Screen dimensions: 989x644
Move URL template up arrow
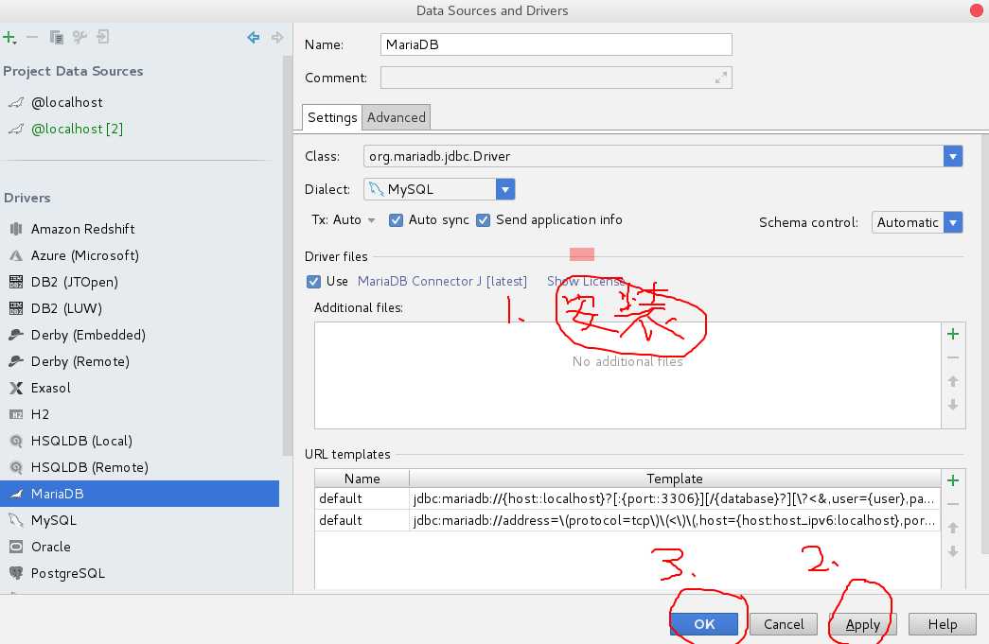(x=953, y=528)
